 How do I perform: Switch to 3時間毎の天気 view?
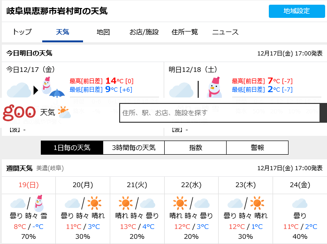[x=134, y=148]
